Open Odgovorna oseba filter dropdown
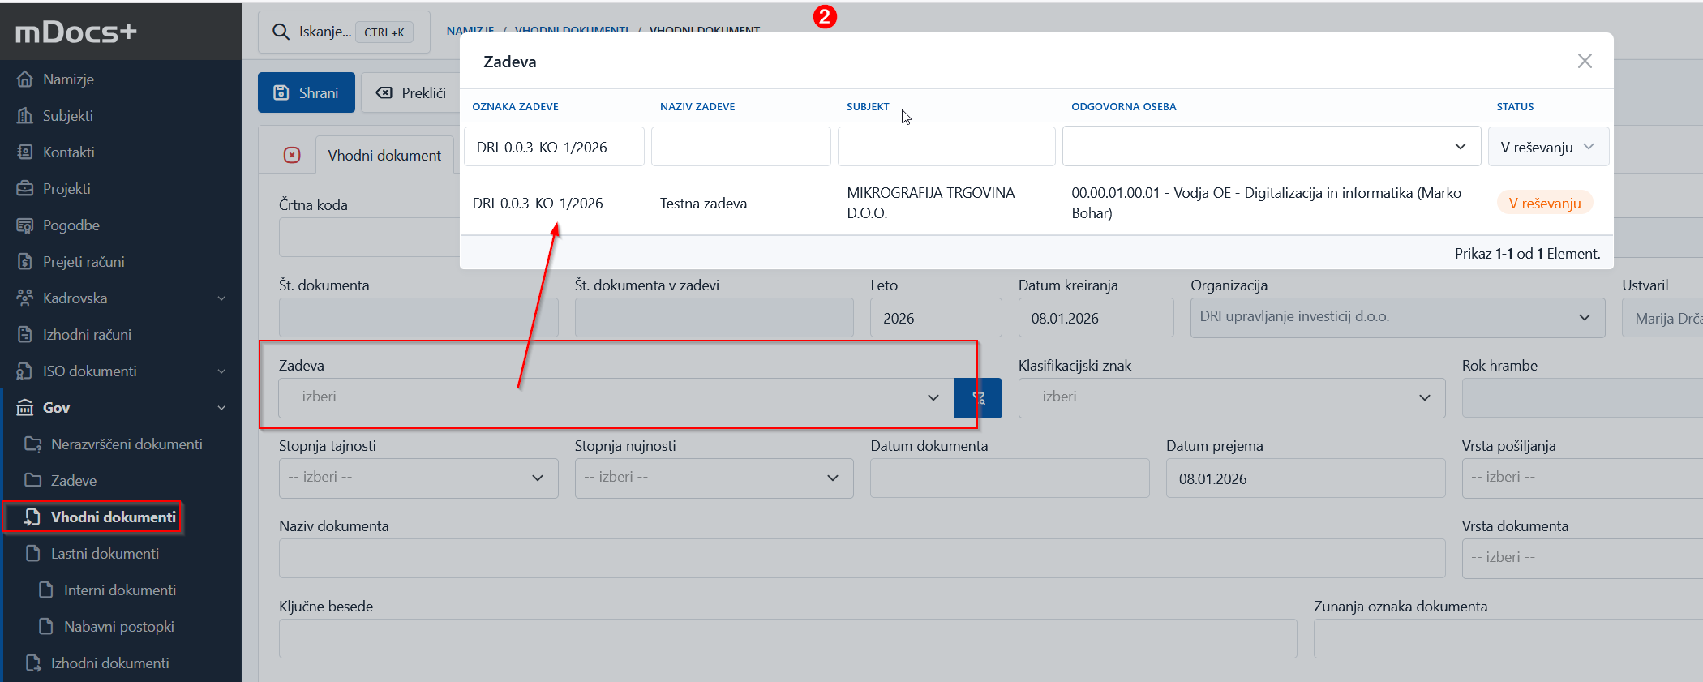The width and height of the screenshot is (1703, 682). click(x=1270, y=147)
